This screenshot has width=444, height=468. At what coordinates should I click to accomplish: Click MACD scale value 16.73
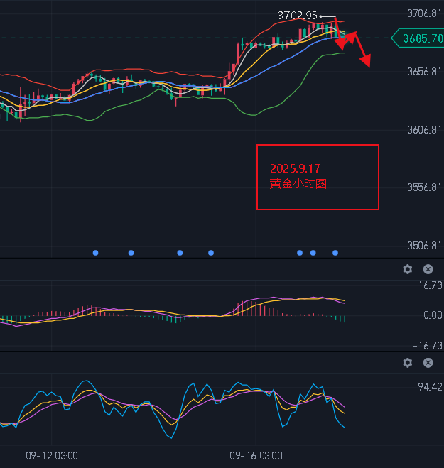(x=431, y=285)
